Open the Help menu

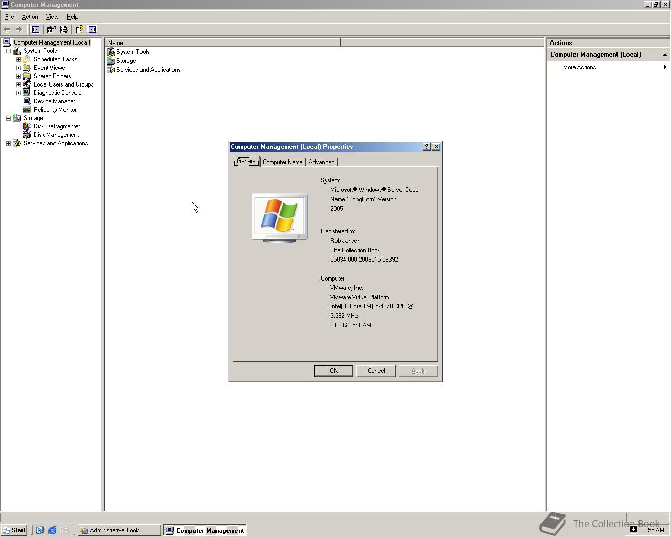(x=72, y=17)
